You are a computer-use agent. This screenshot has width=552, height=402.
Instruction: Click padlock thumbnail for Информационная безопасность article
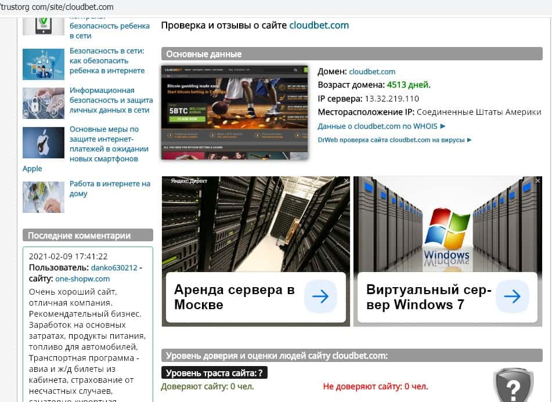[44, 103]
